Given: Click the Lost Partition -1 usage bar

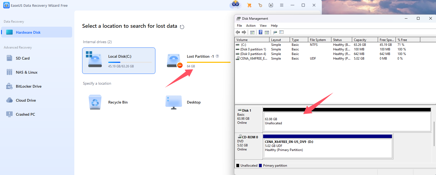Looking at the screenshot, I should pyautogui.click(x=209, y=62).
